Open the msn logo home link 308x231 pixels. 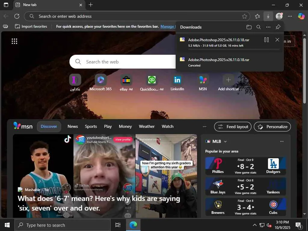23,126
